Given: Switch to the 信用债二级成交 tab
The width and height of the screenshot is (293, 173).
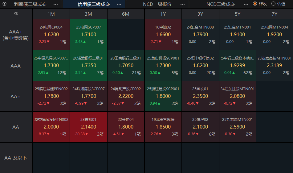Looking at the screenshot, I should (94, 4).
